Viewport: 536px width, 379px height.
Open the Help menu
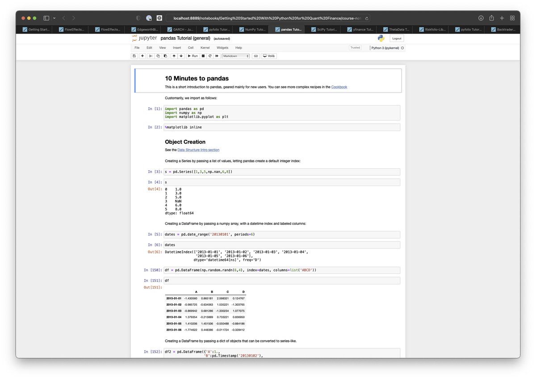pos(239,47)
